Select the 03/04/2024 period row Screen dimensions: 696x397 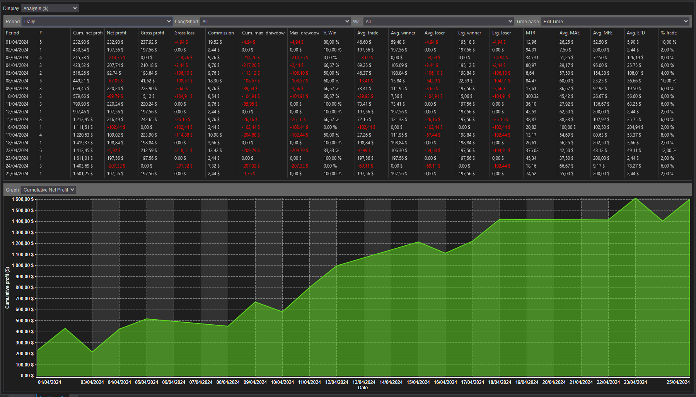click(348, 58)
